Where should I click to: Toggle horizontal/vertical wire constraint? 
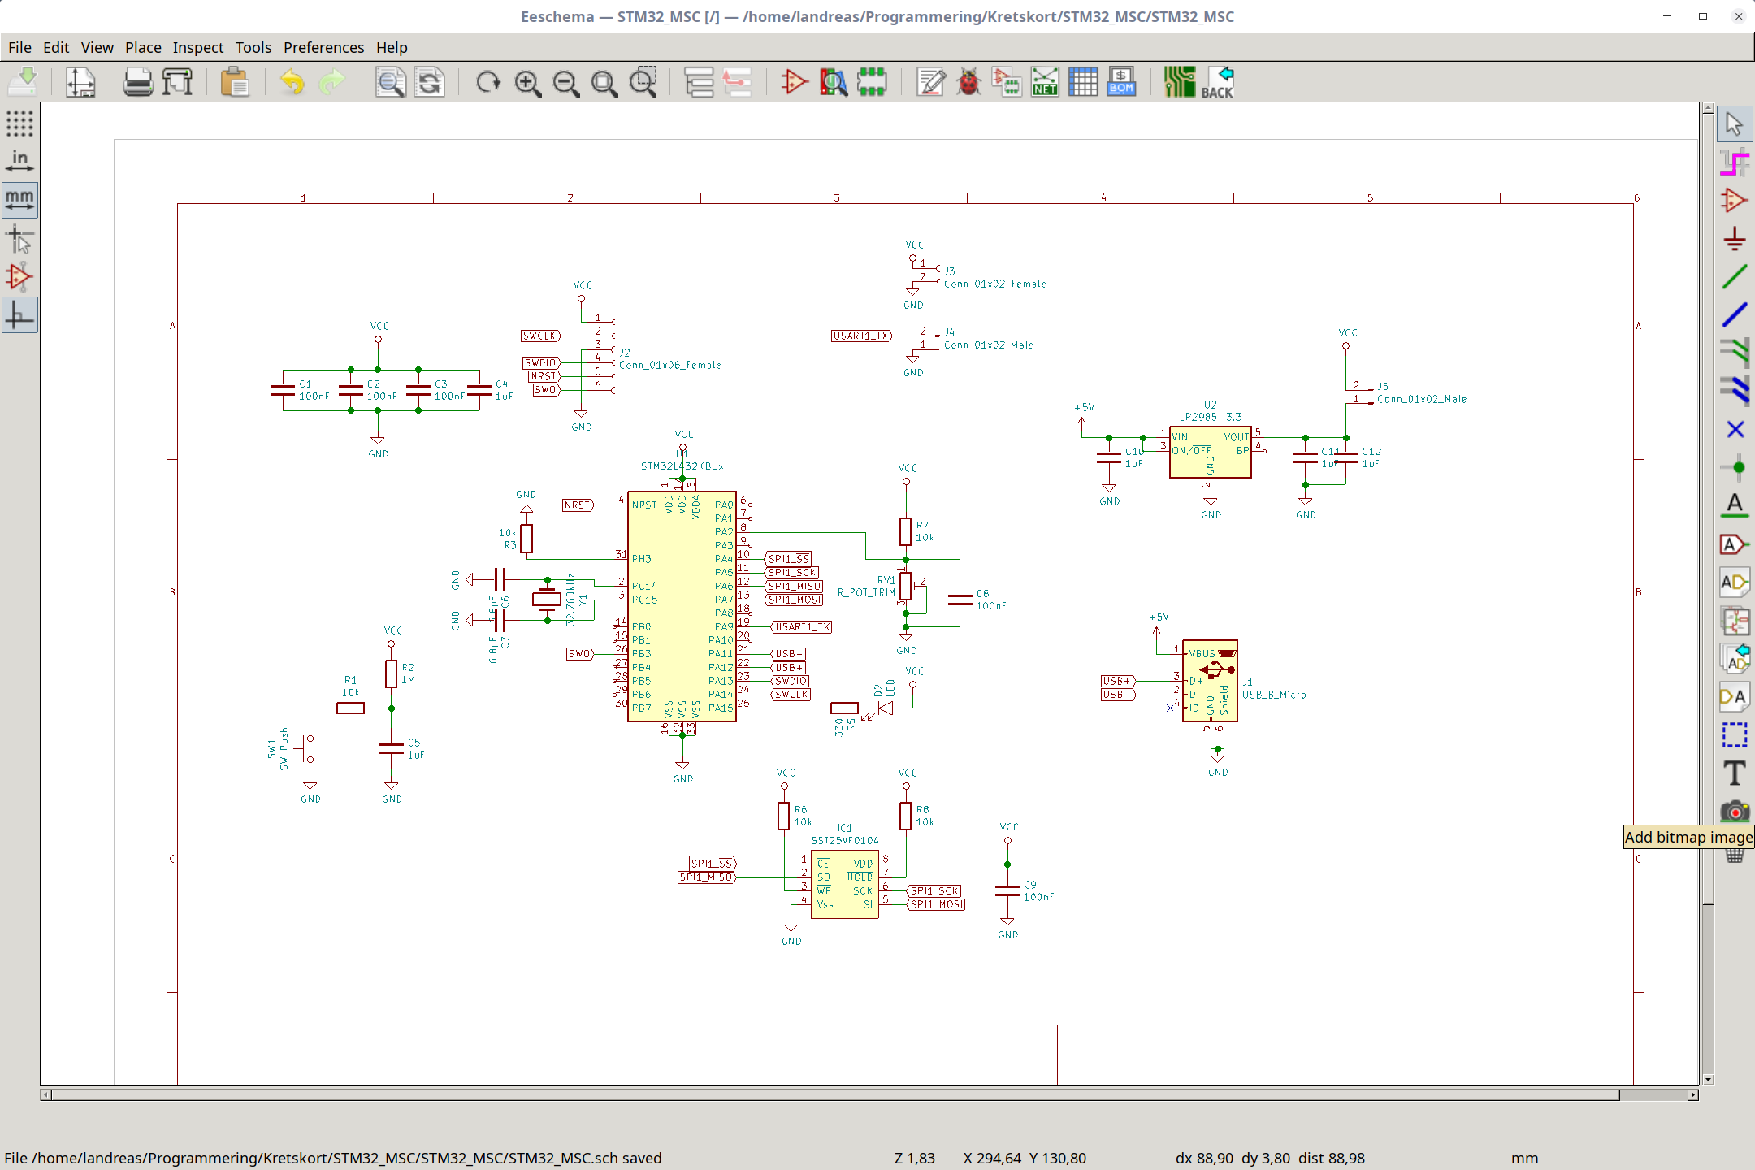pos(19,315)
